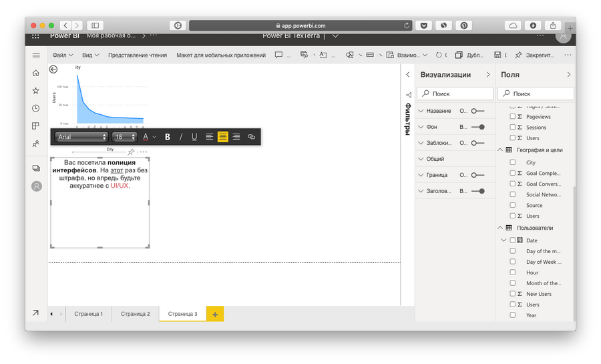Open more options of text box visual

pos(144,152)
